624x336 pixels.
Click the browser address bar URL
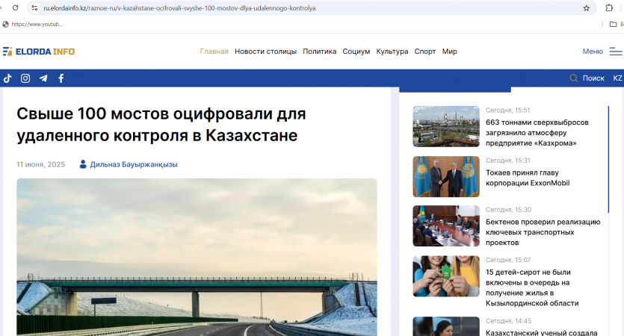pyautogui.click(x=179, y=8)
